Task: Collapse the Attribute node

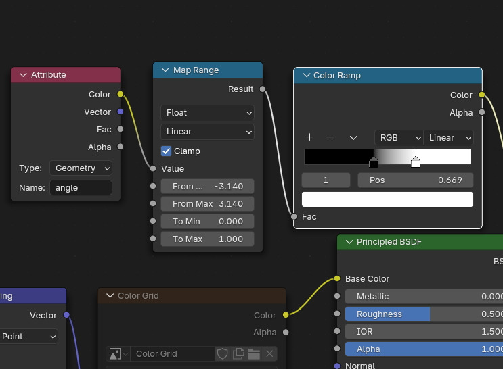Action: point(23,75)
